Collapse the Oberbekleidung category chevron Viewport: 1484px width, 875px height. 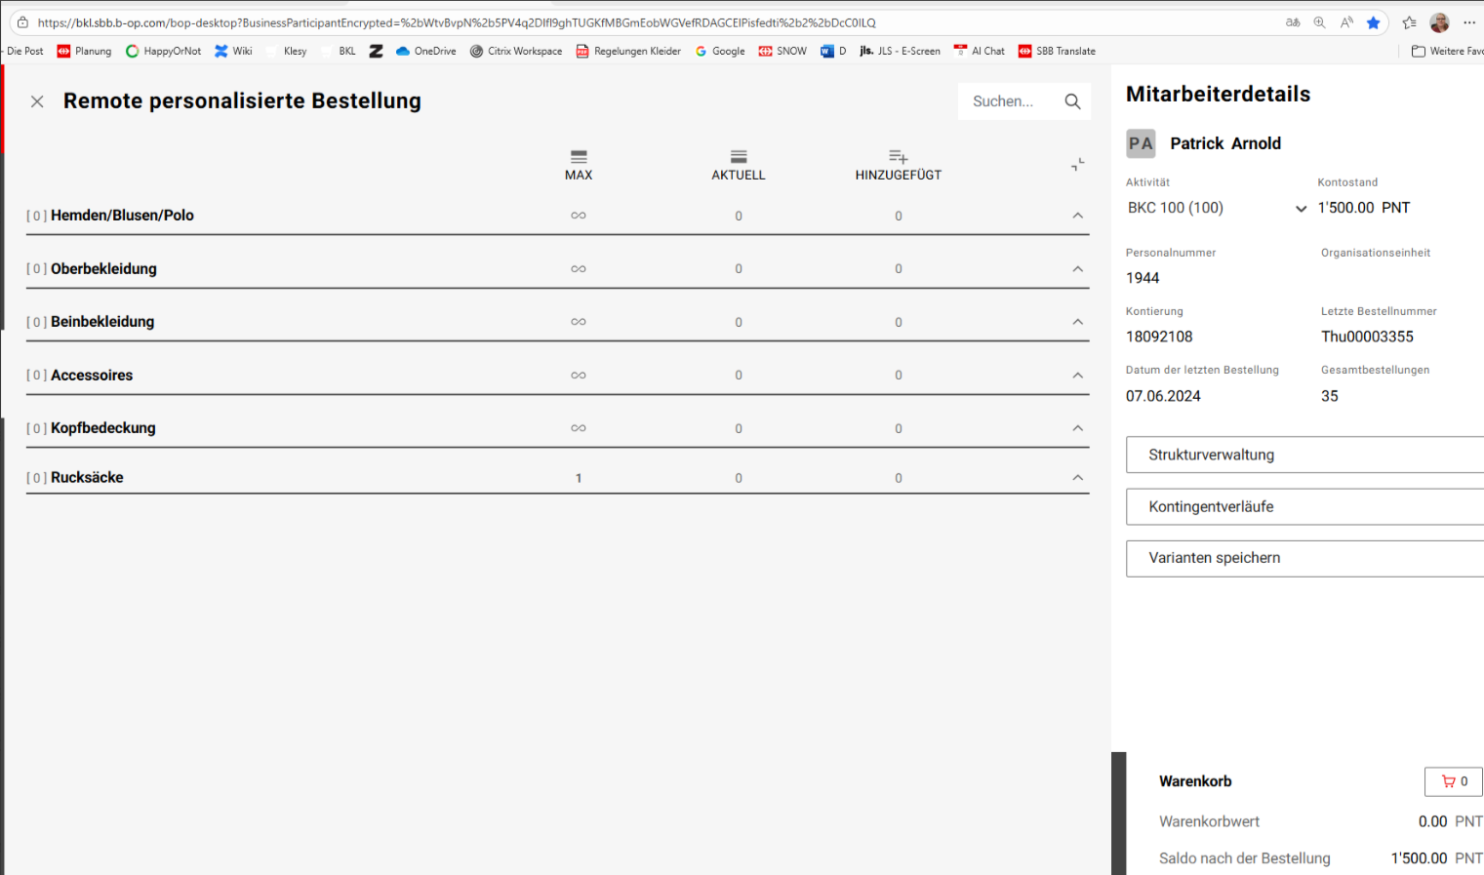[x=1077, y=269]
